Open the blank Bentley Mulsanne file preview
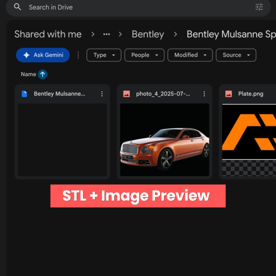Viewport: 276px width, 276px height. pos(62,140)
